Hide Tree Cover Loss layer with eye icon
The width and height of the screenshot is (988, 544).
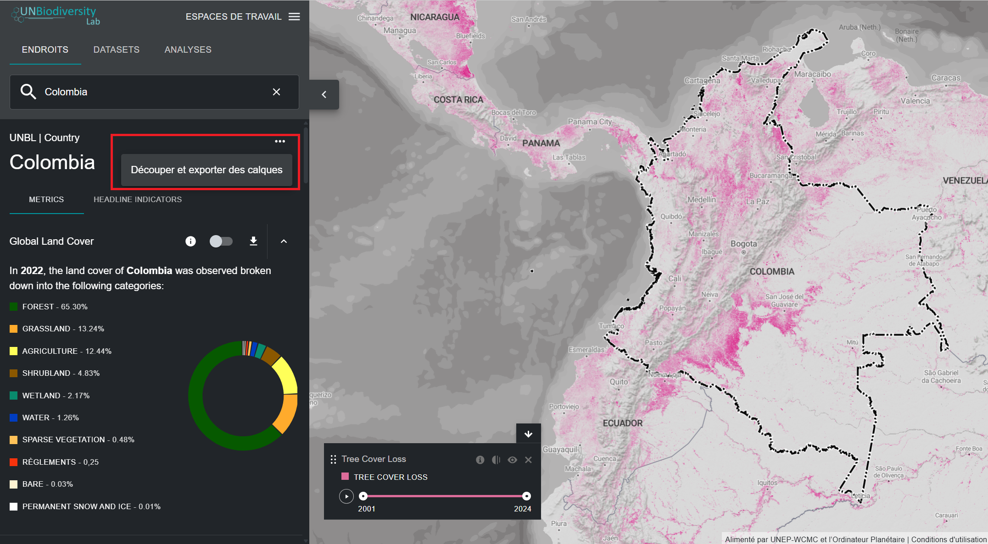coord(512,460)
